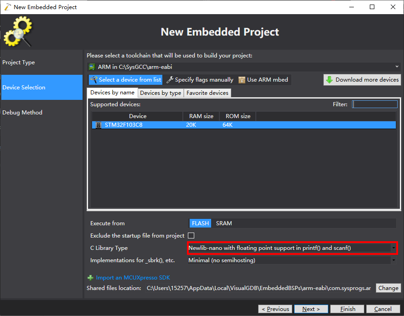Viewport: 404px width, 316px height.
Task: Select the STM32F103C8 device name
Action: (x=124, y=125)
